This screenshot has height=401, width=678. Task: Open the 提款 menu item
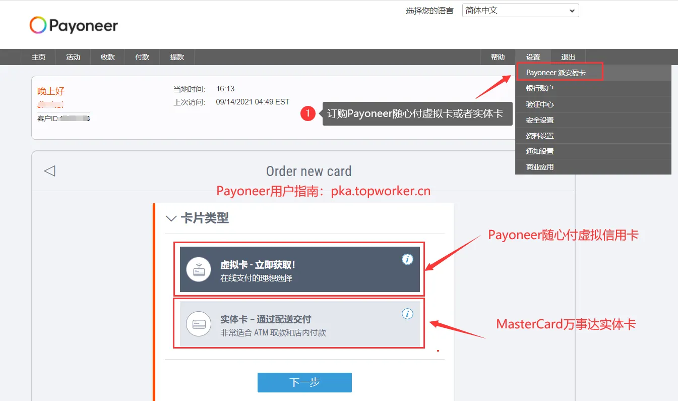click(177, 57)
